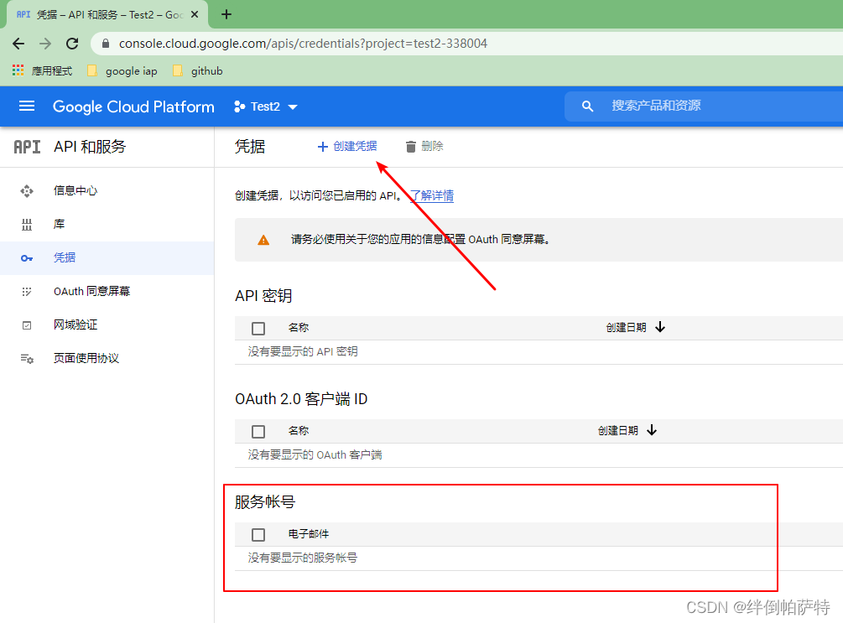Viewport: 843px width, 623px height.
Task: Sort 服务帐号 table by 电子邮件
Action: point(309,534)
